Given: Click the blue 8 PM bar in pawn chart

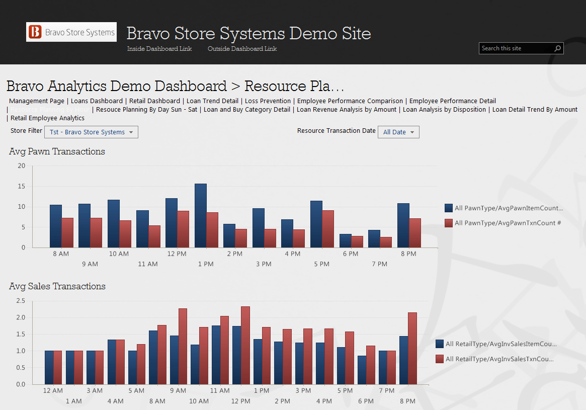Looking at the screenshot, I should (403, 225).
